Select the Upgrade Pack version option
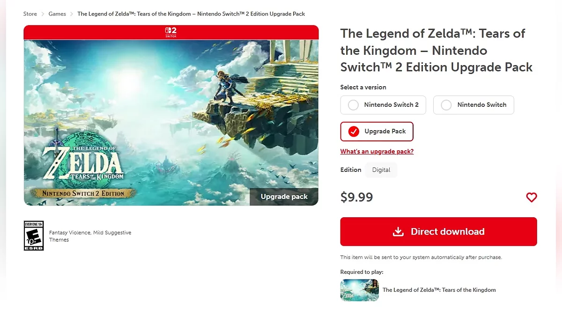 pyautogui.click(x=377, y=132)
